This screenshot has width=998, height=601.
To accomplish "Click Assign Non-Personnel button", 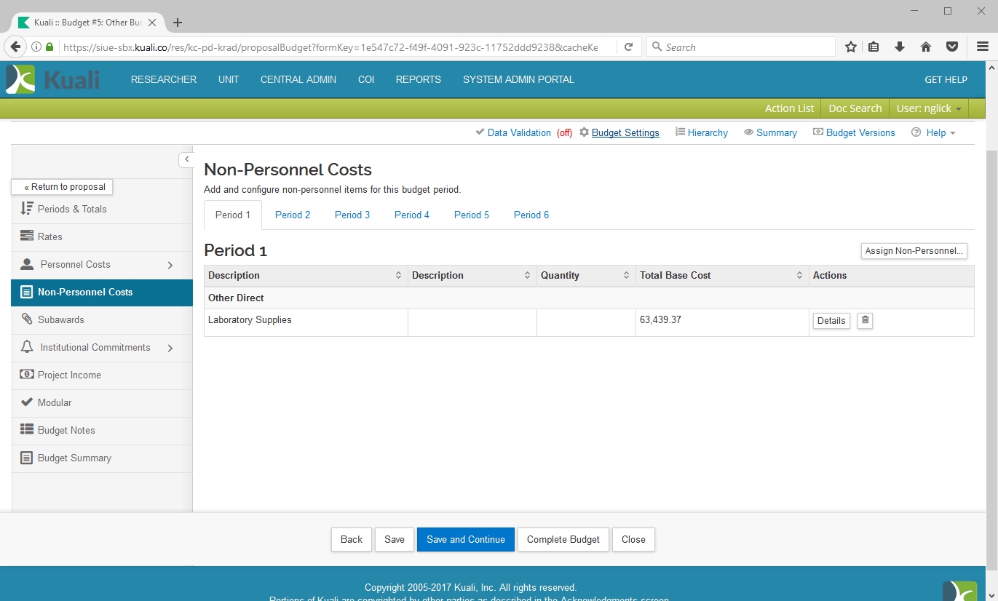I will click(914, 251).
